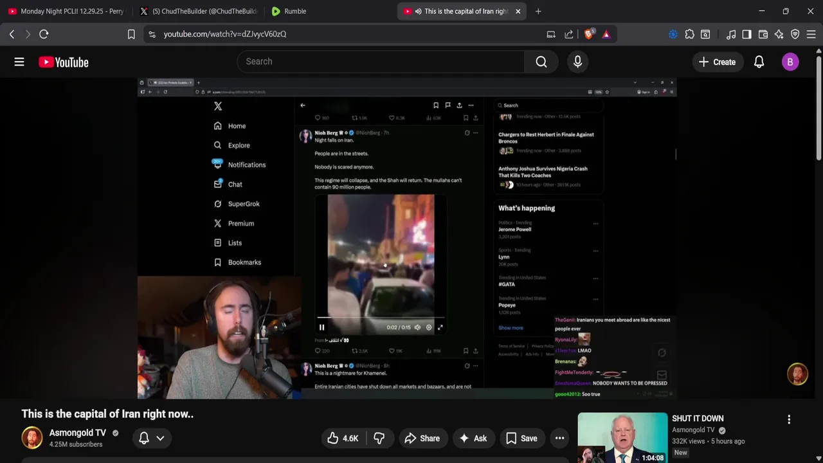Open the music note playlist icon
823x463 pixels.
(x=731, y=34)
